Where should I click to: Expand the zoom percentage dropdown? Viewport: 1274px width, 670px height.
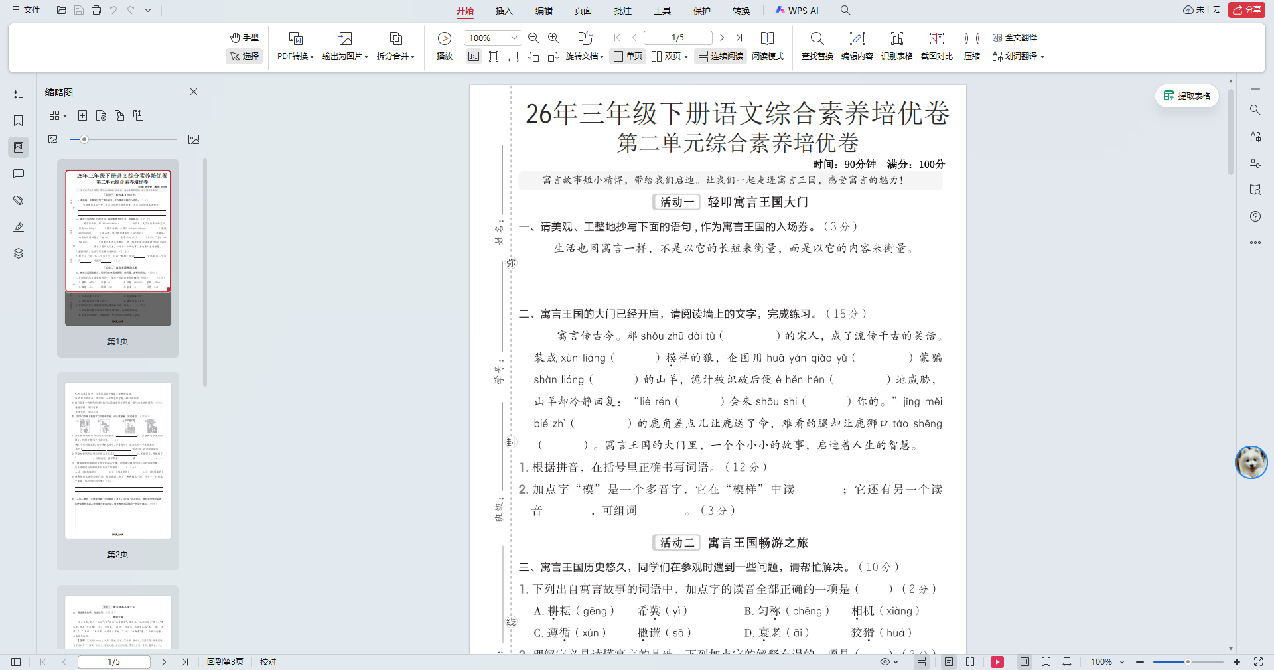[x=514, y=38]
